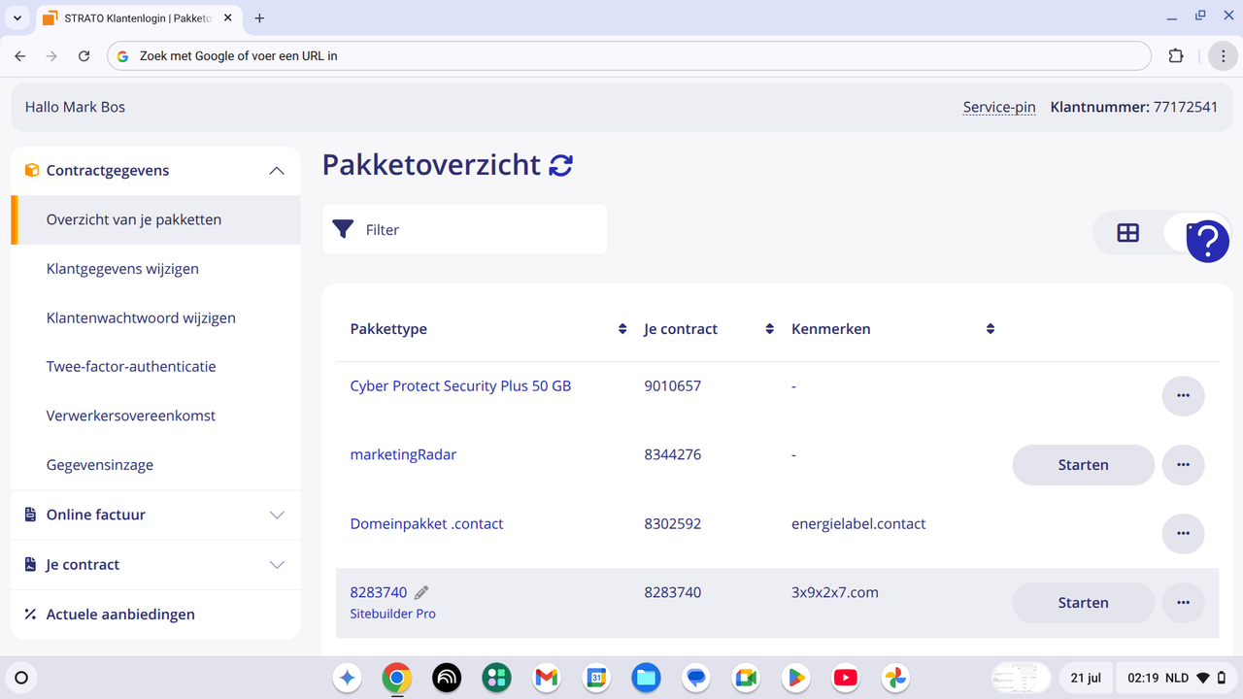Open the Domeinpakket .contact link

click(x=426, y=523)
